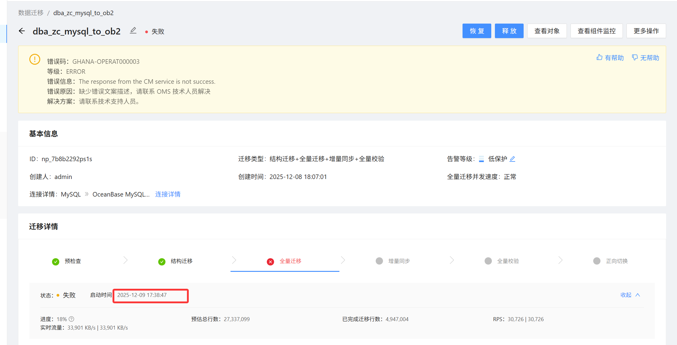Click the thumbs-up 有帮助 icon
This screenshot has height=345, width=677.
coord(599,57)
